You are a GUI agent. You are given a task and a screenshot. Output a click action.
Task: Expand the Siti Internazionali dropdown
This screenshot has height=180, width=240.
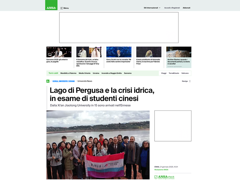coord(152,8)
